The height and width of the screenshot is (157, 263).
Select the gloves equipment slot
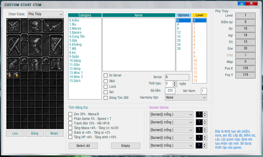click(x=13, y=64)
